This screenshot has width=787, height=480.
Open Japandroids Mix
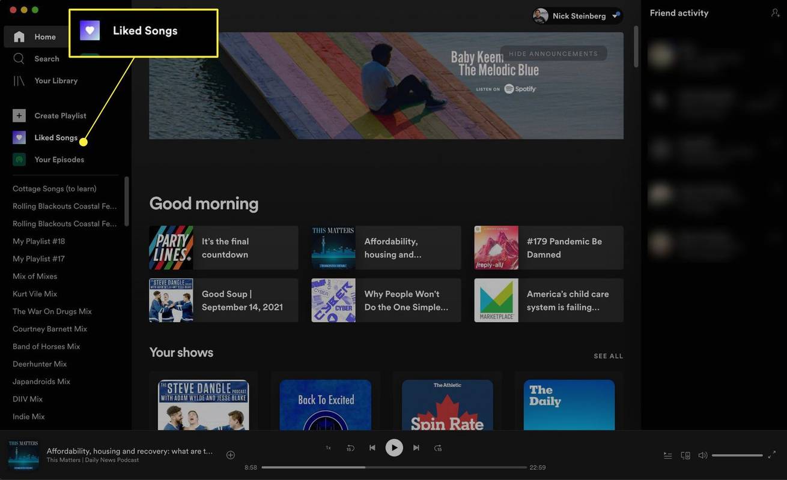click(x=41, y=381)
